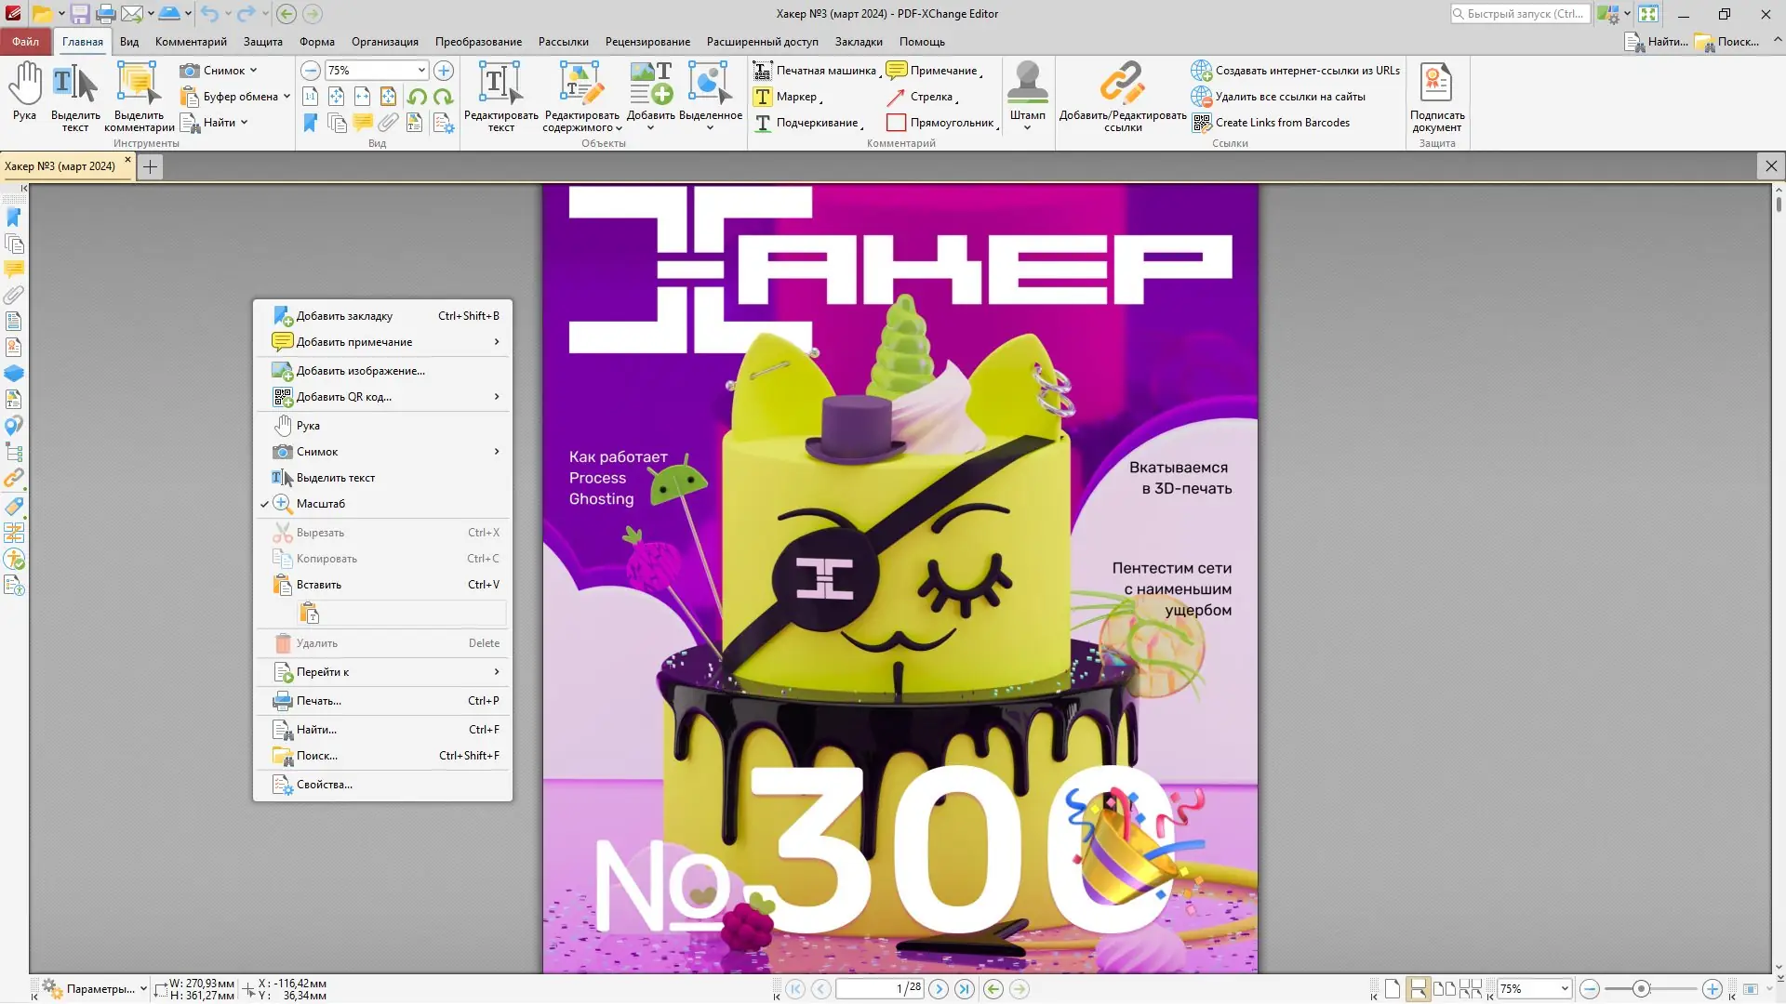The width and height of the screenshot is (1786, 1004).
Task: Choose Добавить закладку from context menu
Action: [x=344, y=316]
